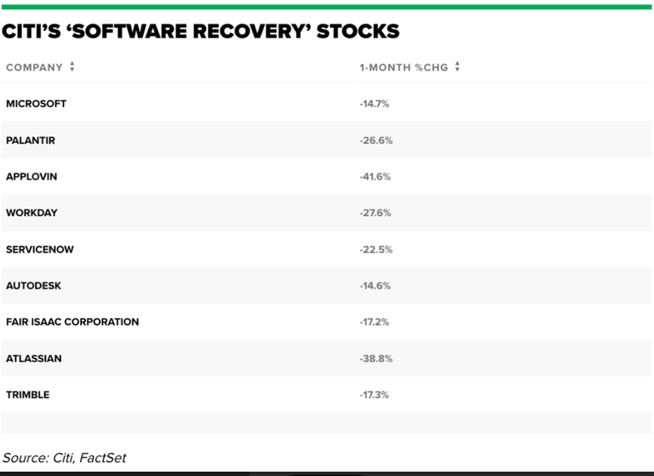Click the COMPANY column header text
The height and width of the screenshot is (476, 654).
(x=34, y=67)
